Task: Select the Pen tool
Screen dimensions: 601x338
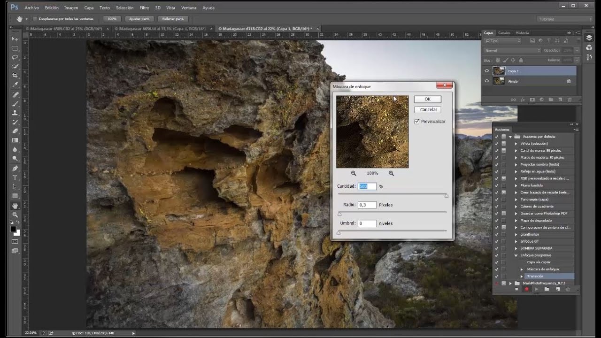Action: pos(15,168)
